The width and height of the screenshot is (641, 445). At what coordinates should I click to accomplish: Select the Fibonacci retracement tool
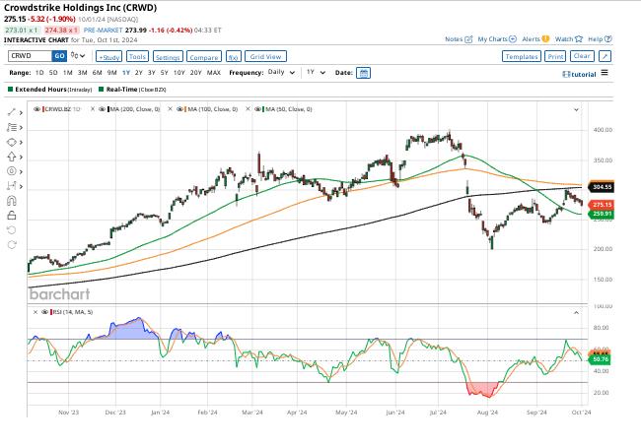pos(12,127)
